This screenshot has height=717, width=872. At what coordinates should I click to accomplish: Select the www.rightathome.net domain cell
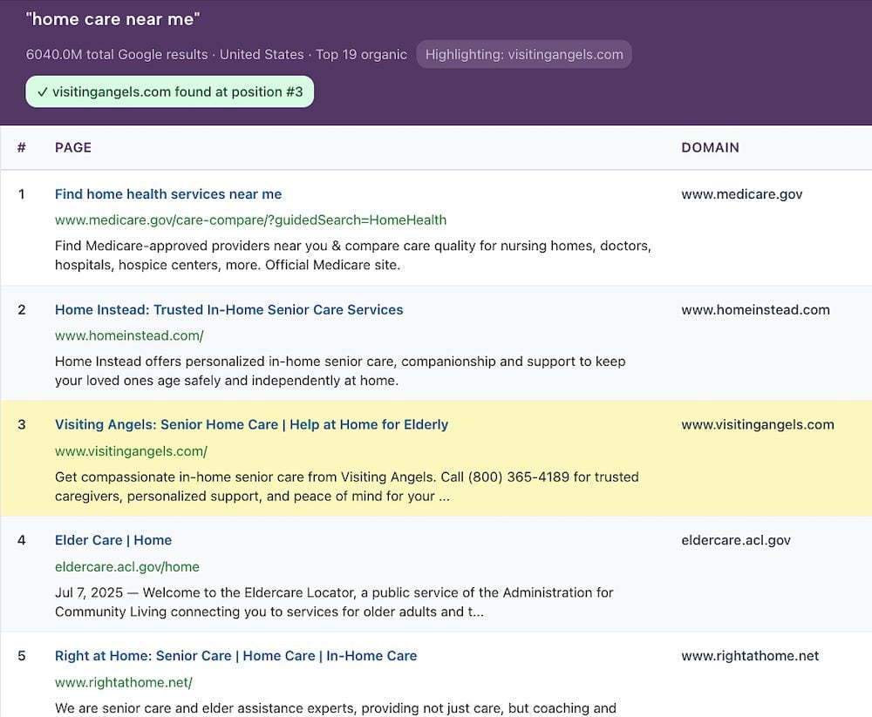coord(750,656)
